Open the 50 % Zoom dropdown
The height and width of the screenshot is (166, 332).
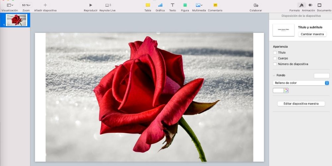point(26,5)
